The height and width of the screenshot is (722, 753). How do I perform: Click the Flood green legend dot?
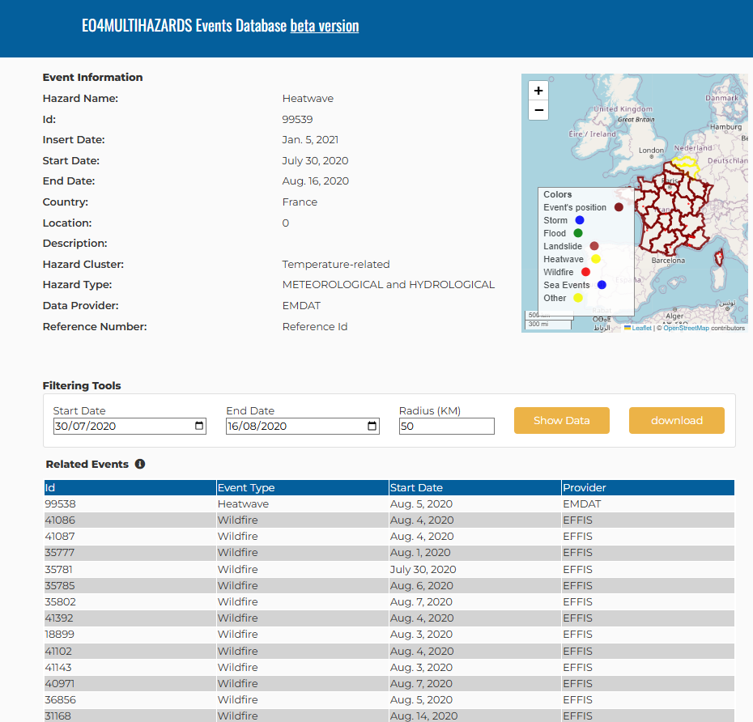click(x=578, y=233)
